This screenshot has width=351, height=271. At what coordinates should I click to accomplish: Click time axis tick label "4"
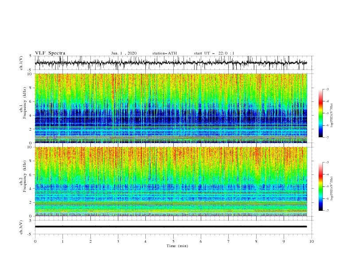tap(145, 241)
